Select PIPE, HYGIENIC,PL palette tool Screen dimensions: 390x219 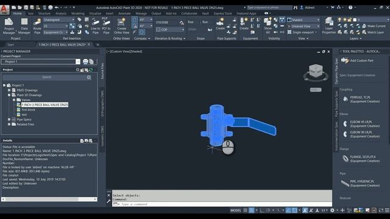361,183
